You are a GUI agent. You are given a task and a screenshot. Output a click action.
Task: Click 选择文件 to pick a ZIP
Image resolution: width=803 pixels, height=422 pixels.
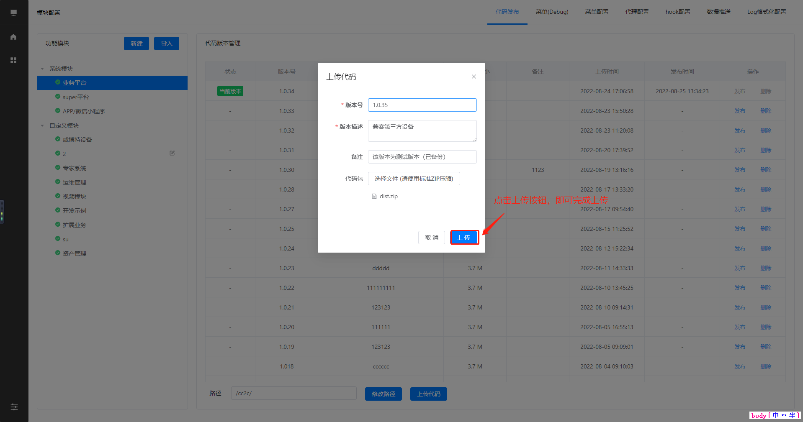(x=414, y=179)
